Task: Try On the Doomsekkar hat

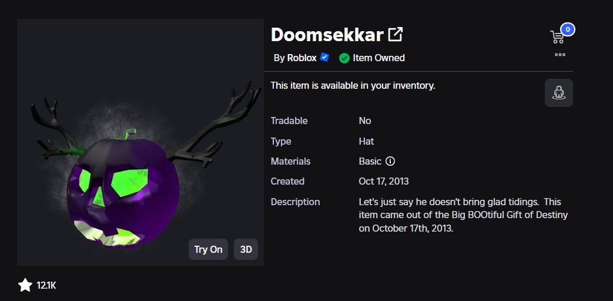Action: 209,249
